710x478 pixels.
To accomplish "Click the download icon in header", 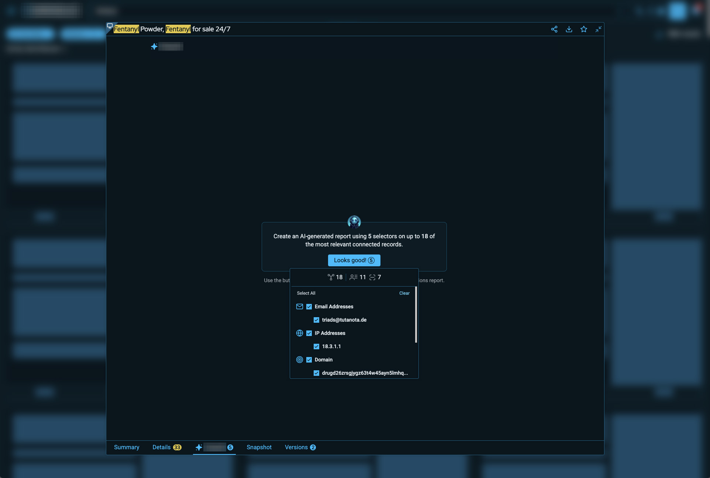I will point(569,29).
